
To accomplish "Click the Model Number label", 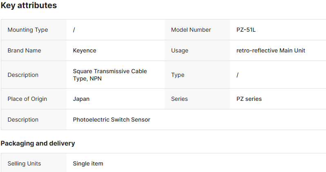I will (191, 30).
